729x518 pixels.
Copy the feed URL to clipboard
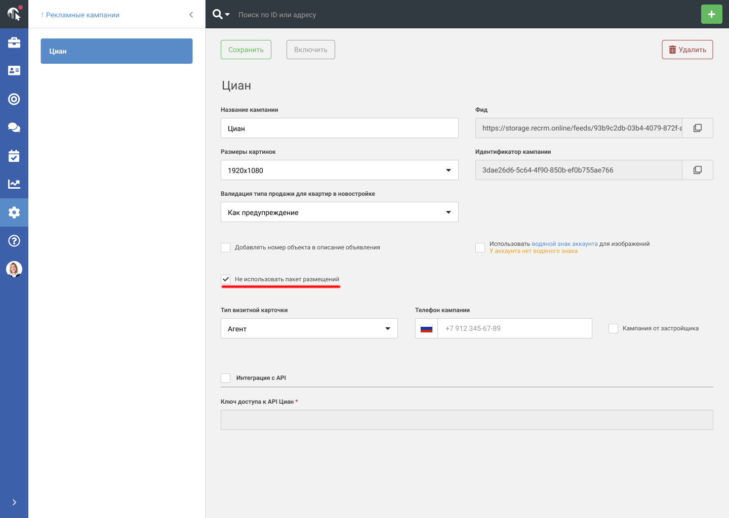pyautogui.click(x=698, y=128)
